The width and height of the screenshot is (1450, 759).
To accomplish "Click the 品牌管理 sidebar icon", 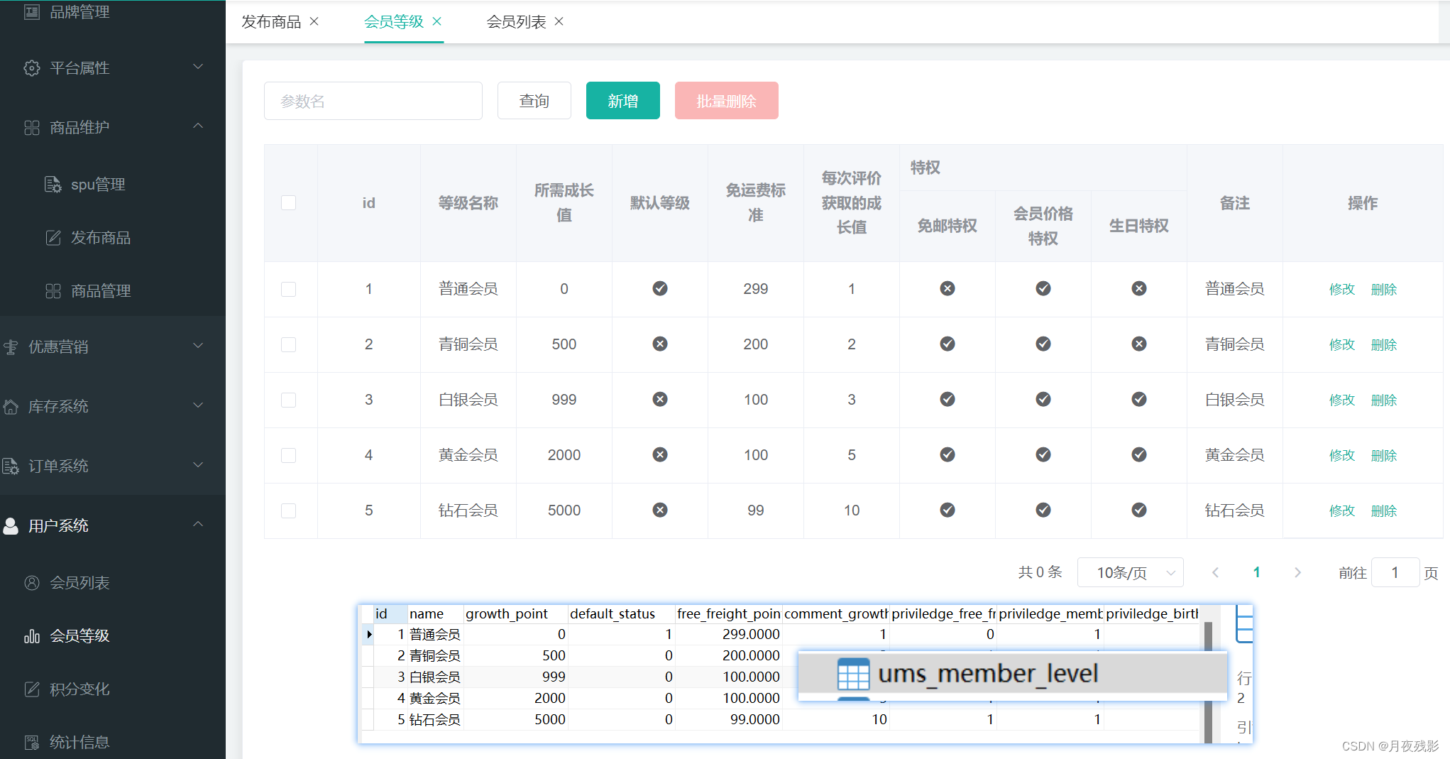I will coord(32,11).
